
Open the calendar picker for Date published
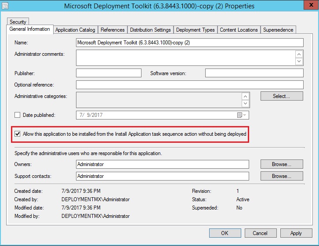(239, 115)
